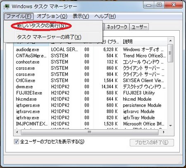Switch to the ネットワーク tab
186x168 pixels.
(x=117, y=27)
